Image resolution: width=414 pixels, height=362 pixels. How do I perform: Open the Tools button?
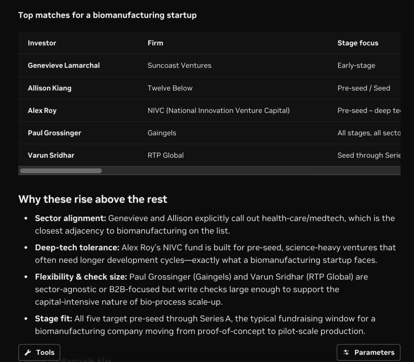click(39, 352)
